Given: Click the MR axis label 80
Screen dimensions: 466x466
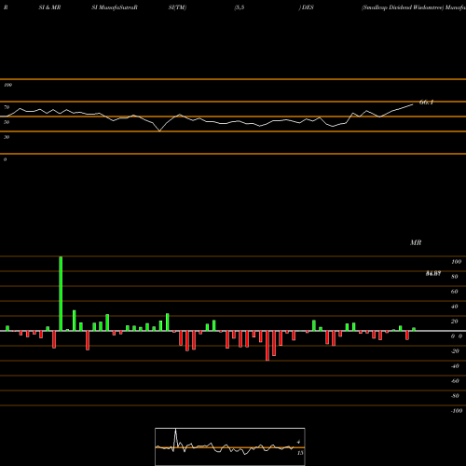Looking at the screenshot, I should [x=455, y=277].
